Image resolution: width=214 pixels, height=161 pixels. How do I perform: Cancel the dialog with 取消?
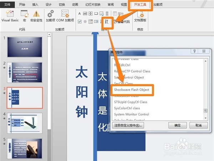(x=198, y=125)
